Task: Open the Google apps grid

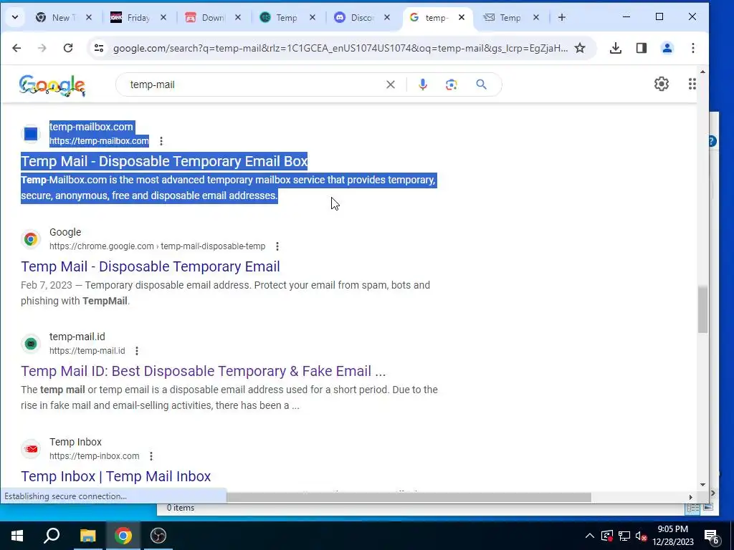Action: (692, 85)
